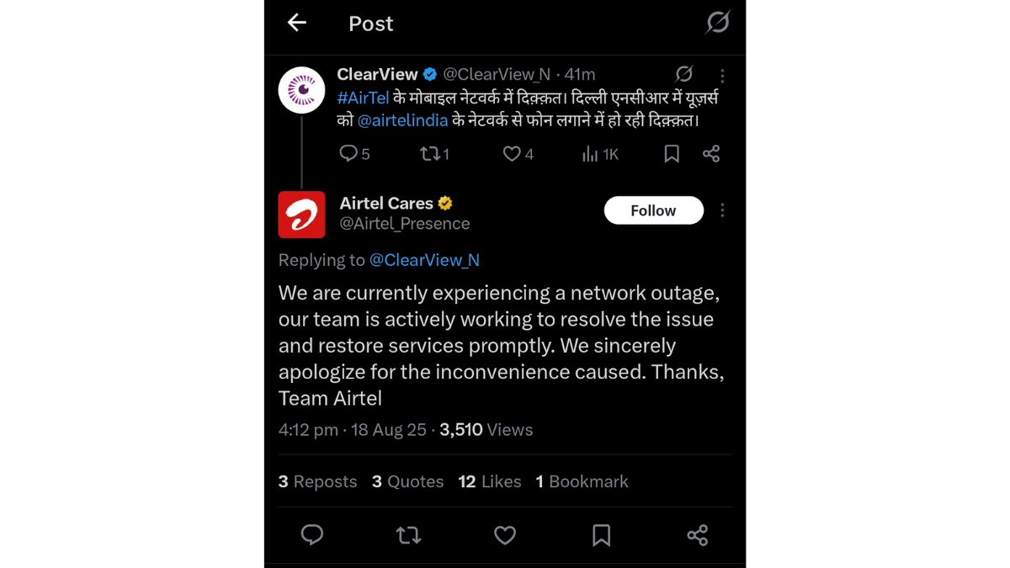Image resolution: width=1010 pixels, height=568 pixels.
Task: Like ClearView's post with 4 likes
Action: (512, 153)
